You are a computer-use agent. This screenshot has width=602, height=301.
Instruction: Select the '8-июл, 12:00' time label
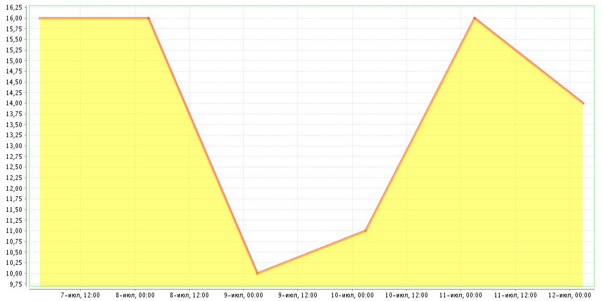point(189,295)
